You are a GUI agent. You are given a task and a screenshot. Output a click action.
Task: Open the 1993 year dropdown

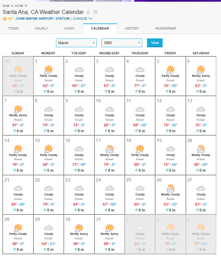tap(121, 43)
